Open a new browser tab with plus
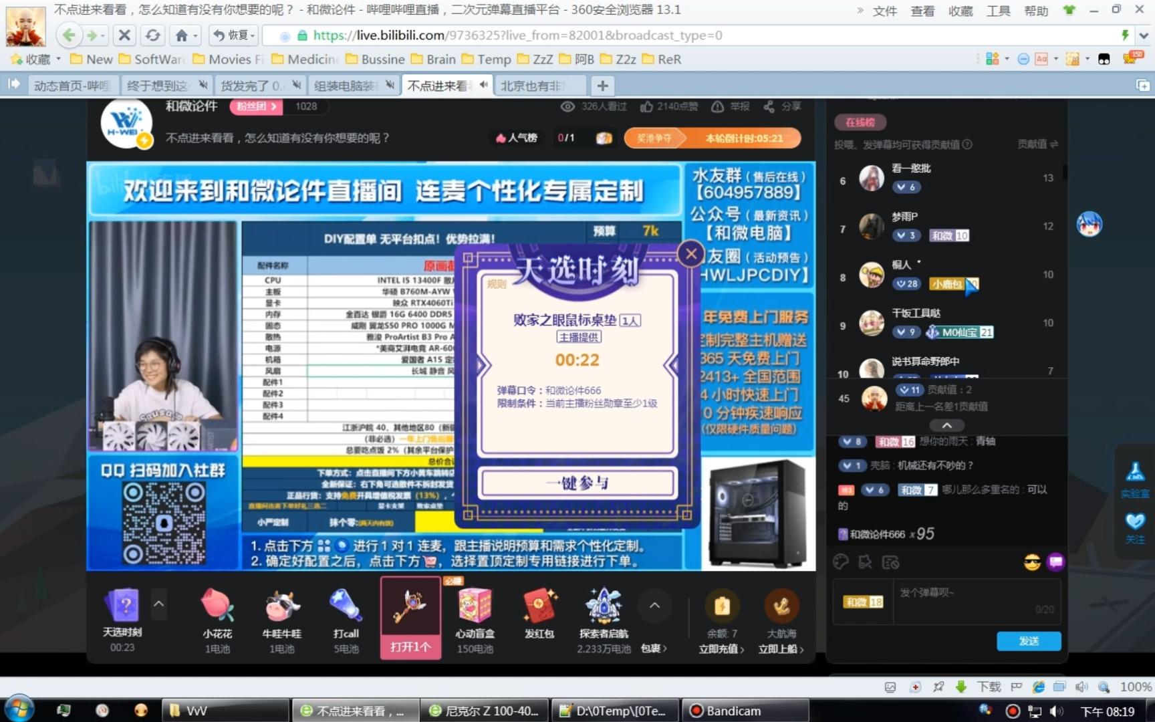1155x722 pixels. [x=602, y=86]
